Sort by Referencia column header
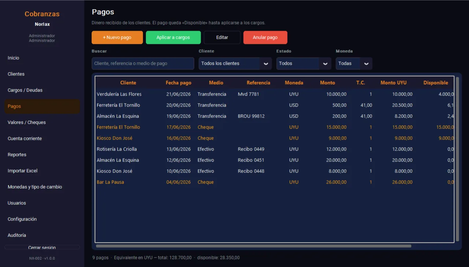 click(x=258, y=83)
